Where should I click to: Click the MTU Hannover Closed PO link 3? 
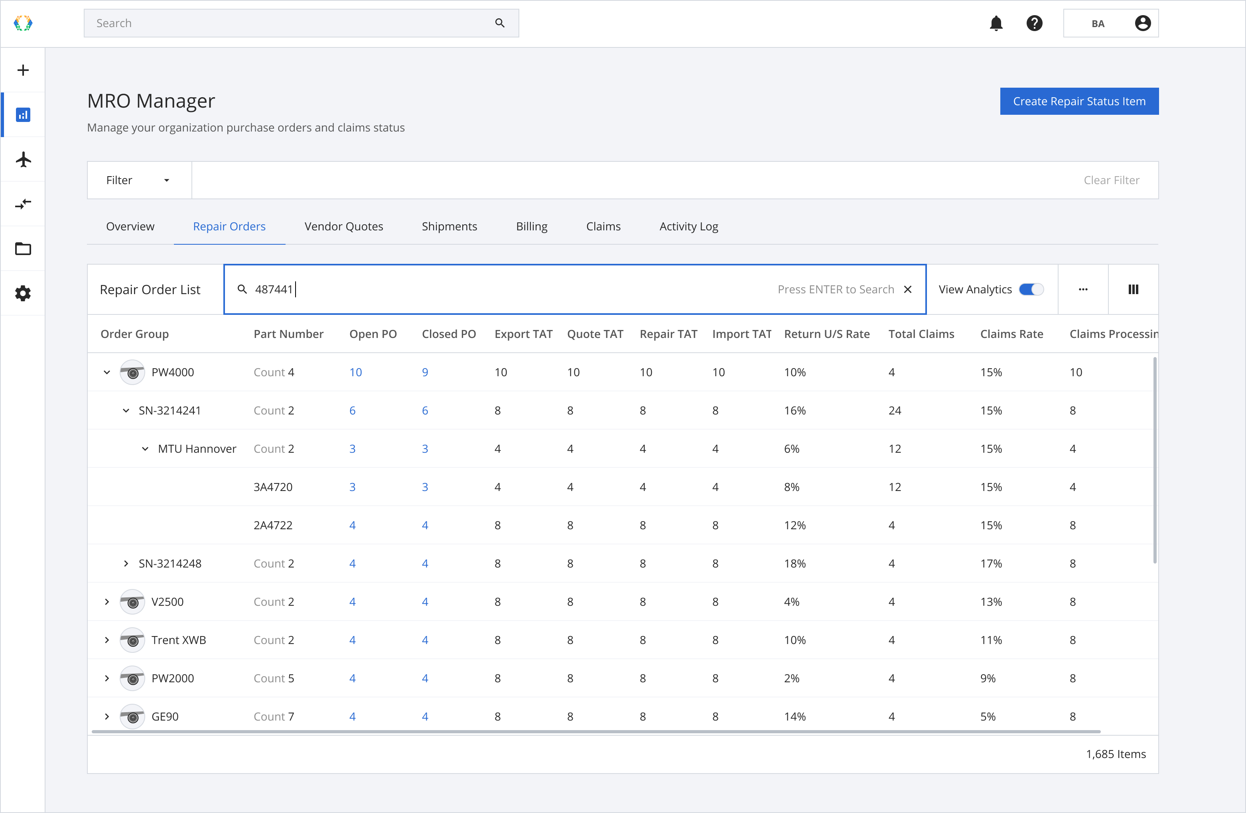[425, 448]
